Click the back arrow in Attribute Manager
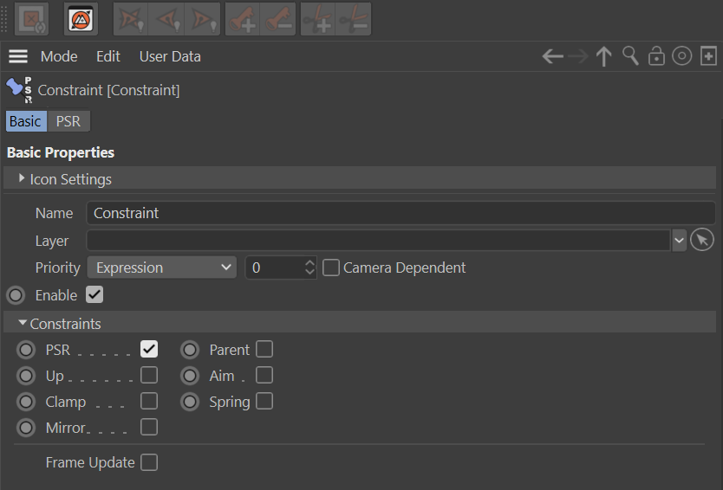The width and height of the screenshot is (723, 490). (552, 57)
